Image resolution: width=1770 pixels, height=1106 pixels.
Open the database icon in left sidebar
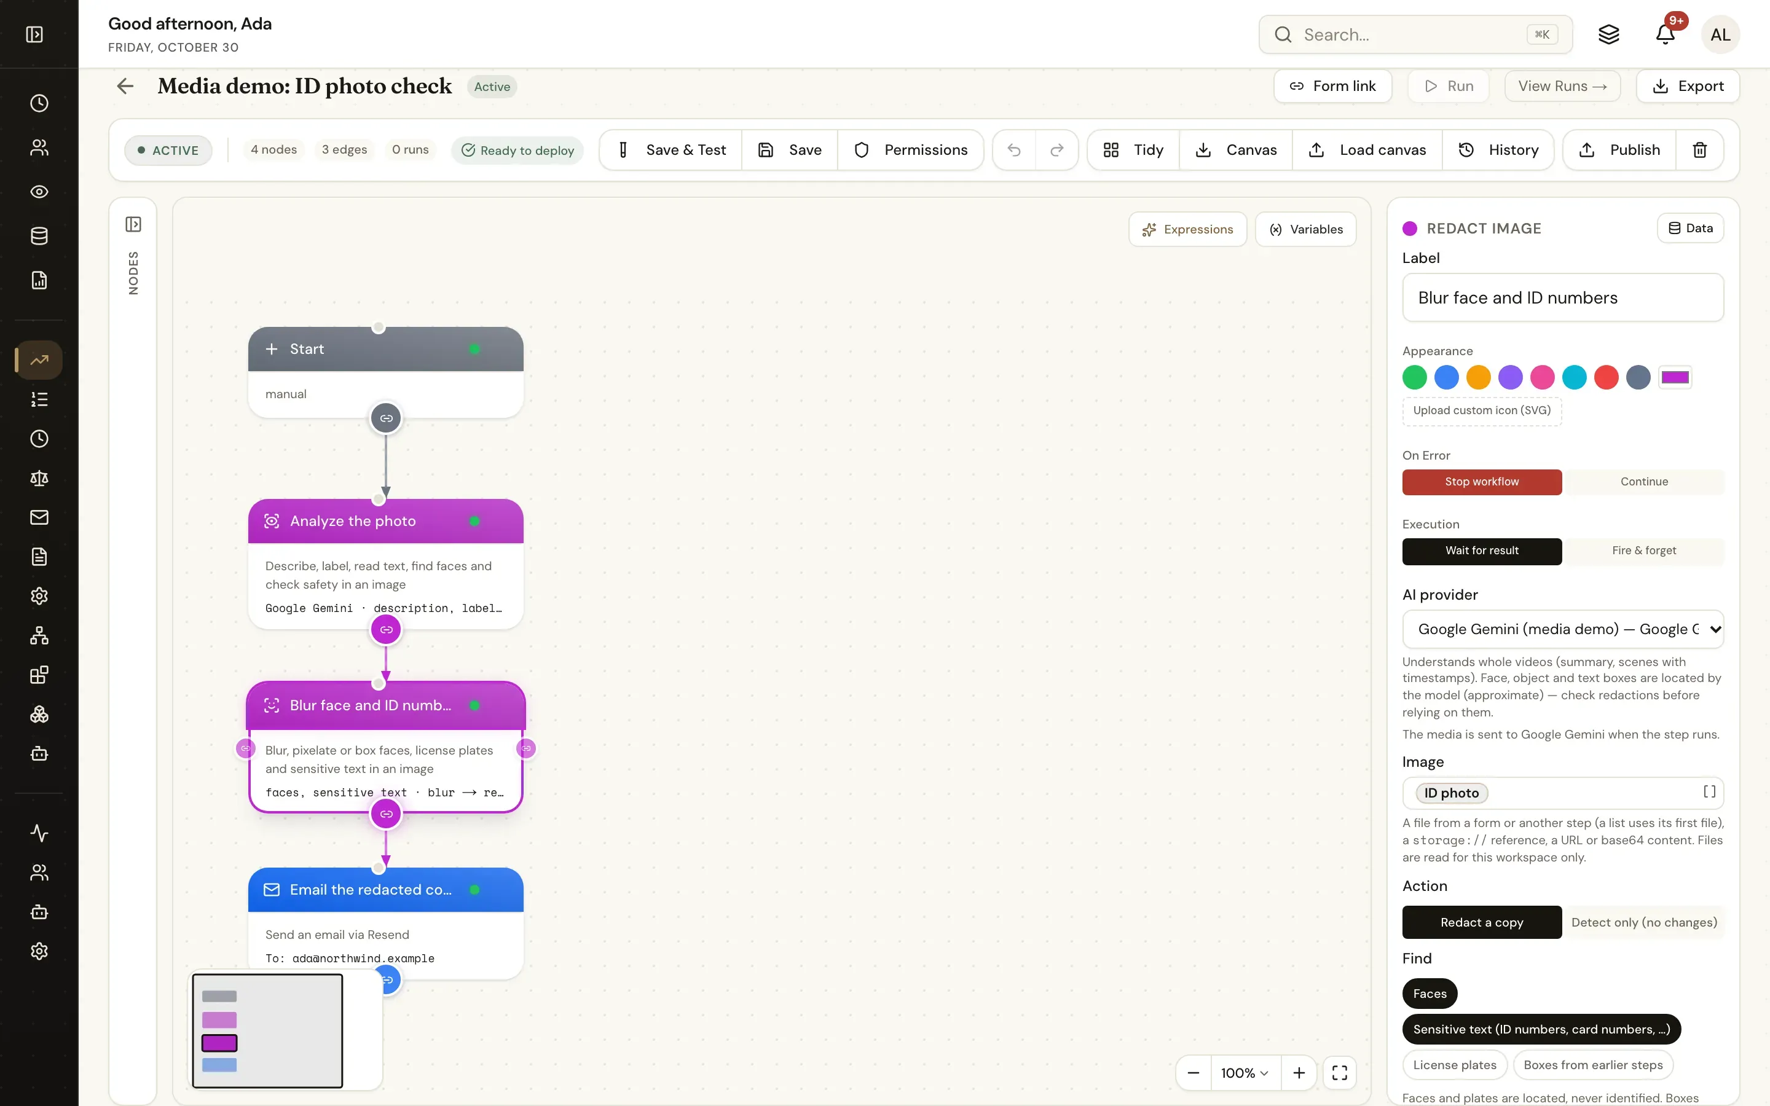pyautogui.click(x=39, y=235)
